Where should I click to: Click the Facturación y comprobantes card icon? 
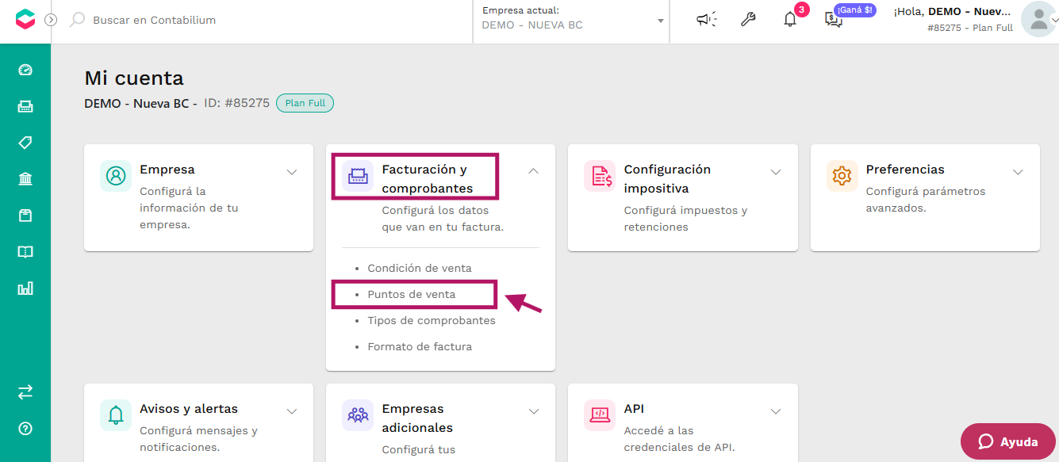click(358, 176)
